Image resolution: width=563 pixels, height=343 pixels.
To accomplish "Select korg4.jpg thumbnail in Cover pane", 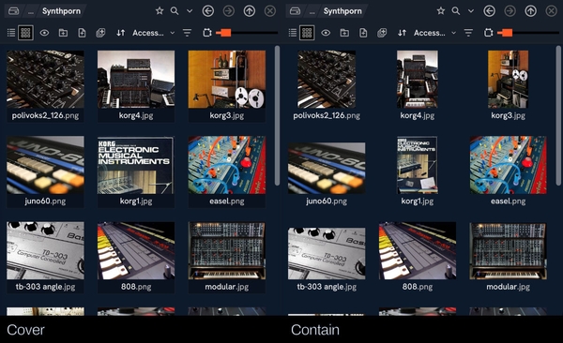I will [136, 80].
